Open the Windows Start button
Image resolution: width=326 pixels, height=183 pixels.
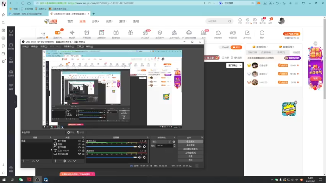click(4, 179)
